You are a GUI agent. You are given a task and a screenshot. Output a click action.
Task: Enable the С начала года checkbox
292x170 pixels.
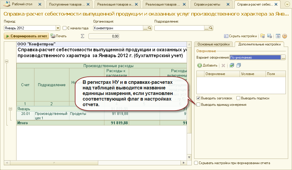65,28
